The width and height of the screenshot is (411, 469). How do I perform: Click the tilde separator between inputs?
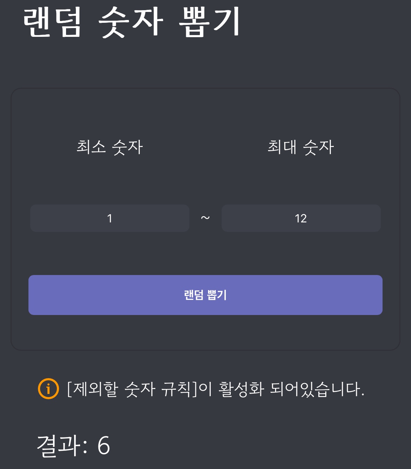(x=205, y=218)
